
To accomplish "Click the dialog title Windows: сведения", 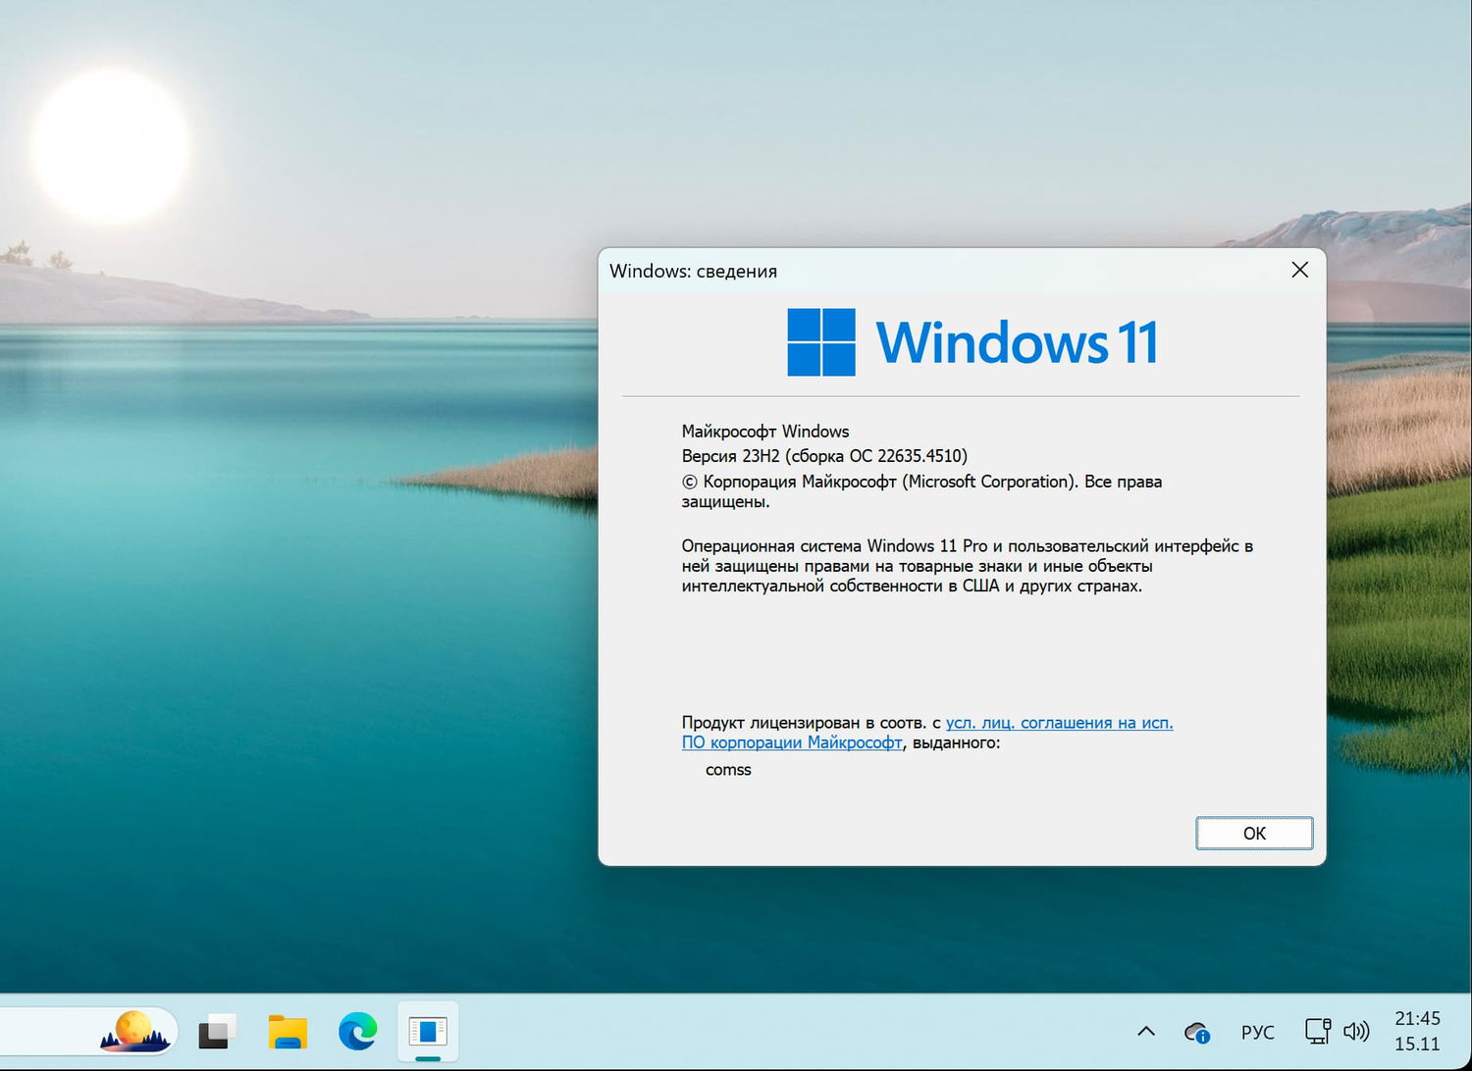I will tap(693, 271).
